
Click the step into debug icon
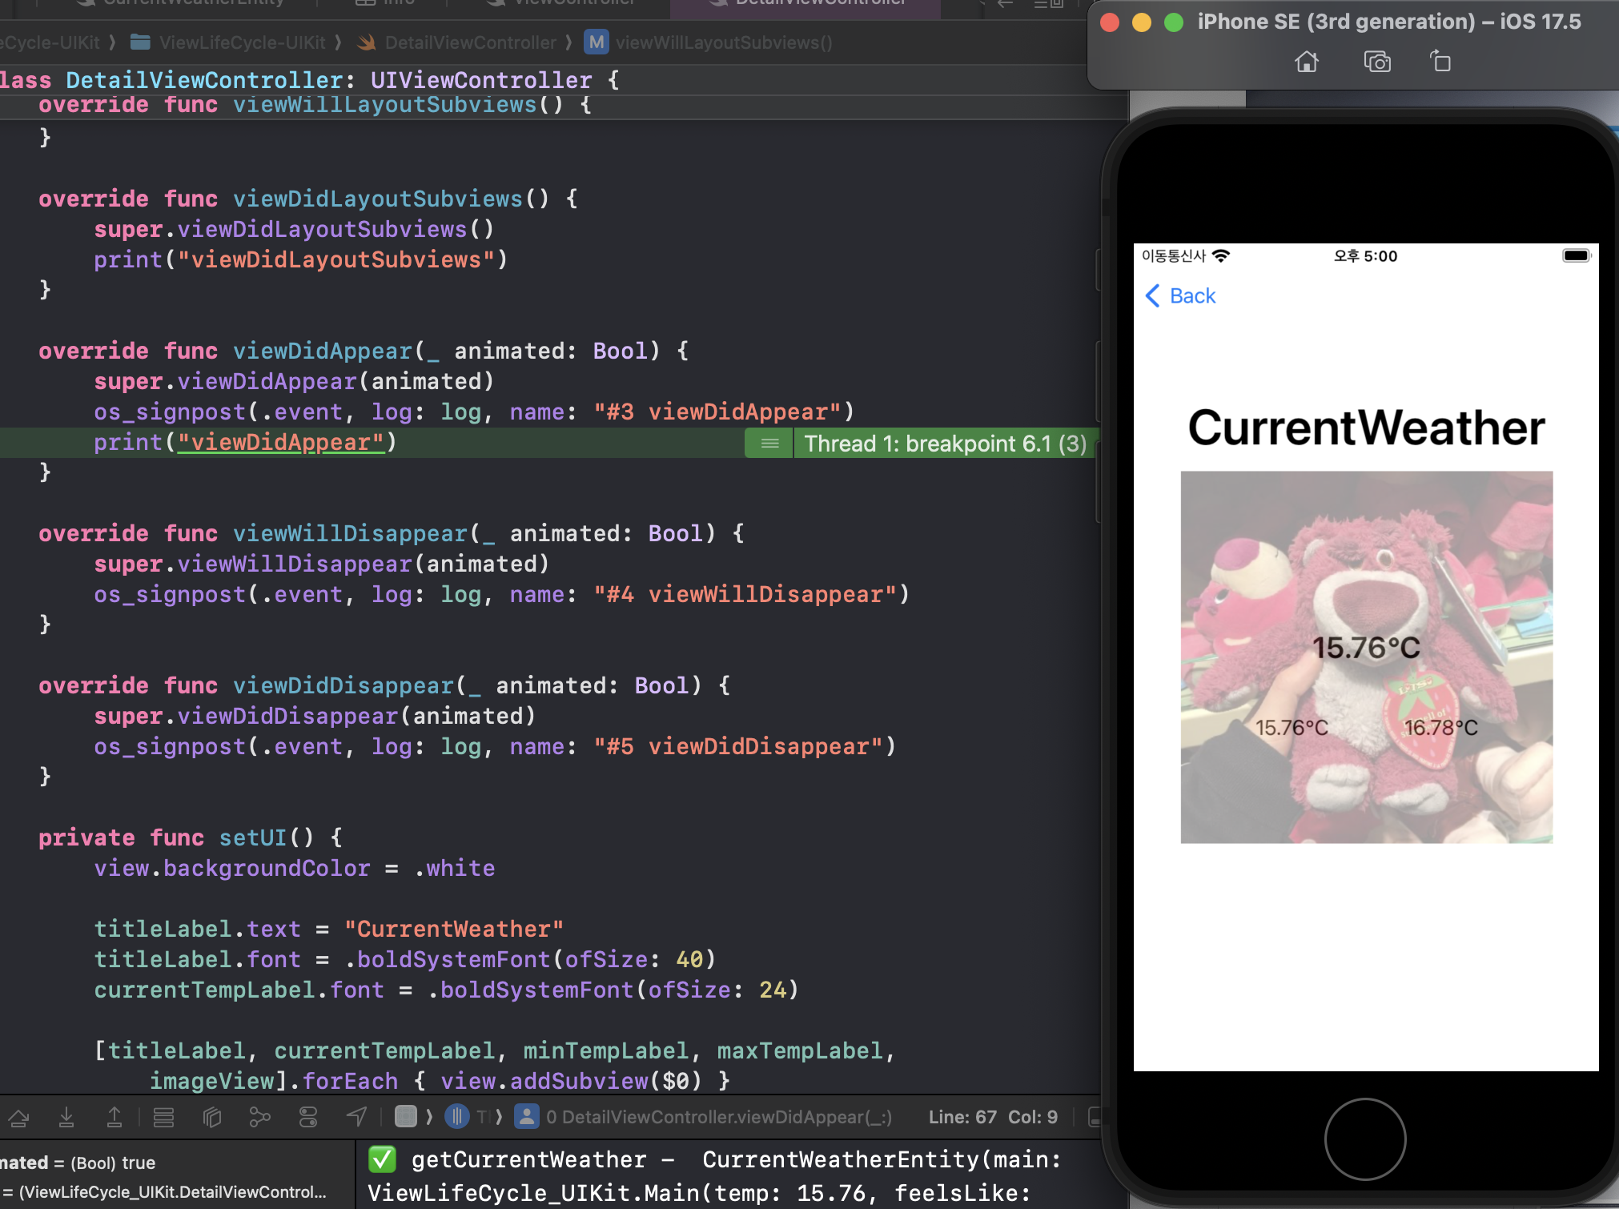tap(66, 1117)
